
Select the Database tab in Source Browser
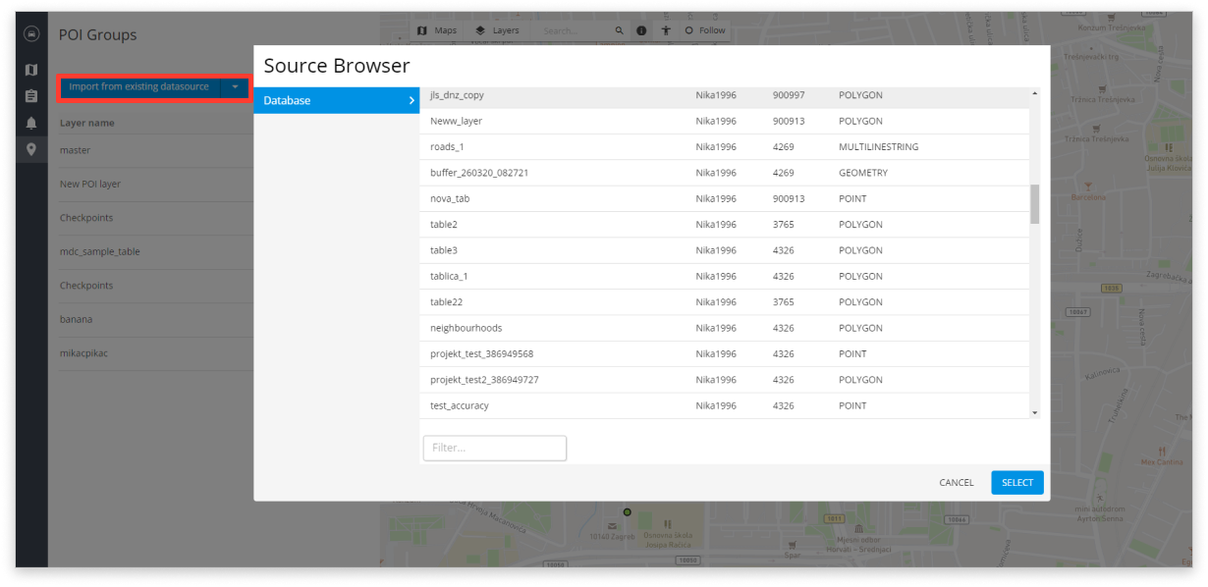click(x=337, y=100)
